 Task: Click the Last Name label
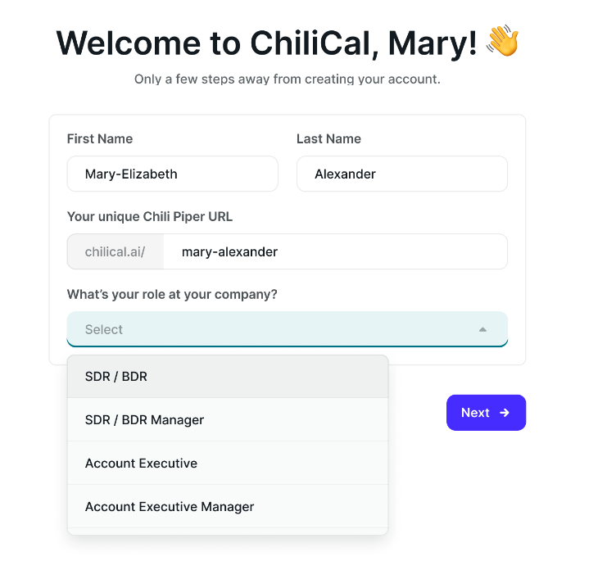coord(328,138)
